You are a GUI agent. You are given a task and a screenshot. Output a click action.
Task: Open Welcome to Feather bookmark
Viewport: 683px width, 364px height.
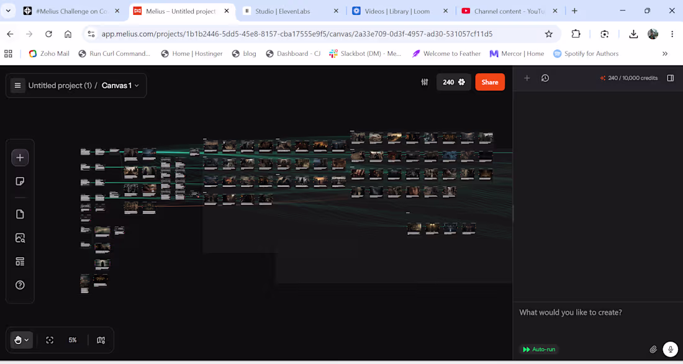446,53
